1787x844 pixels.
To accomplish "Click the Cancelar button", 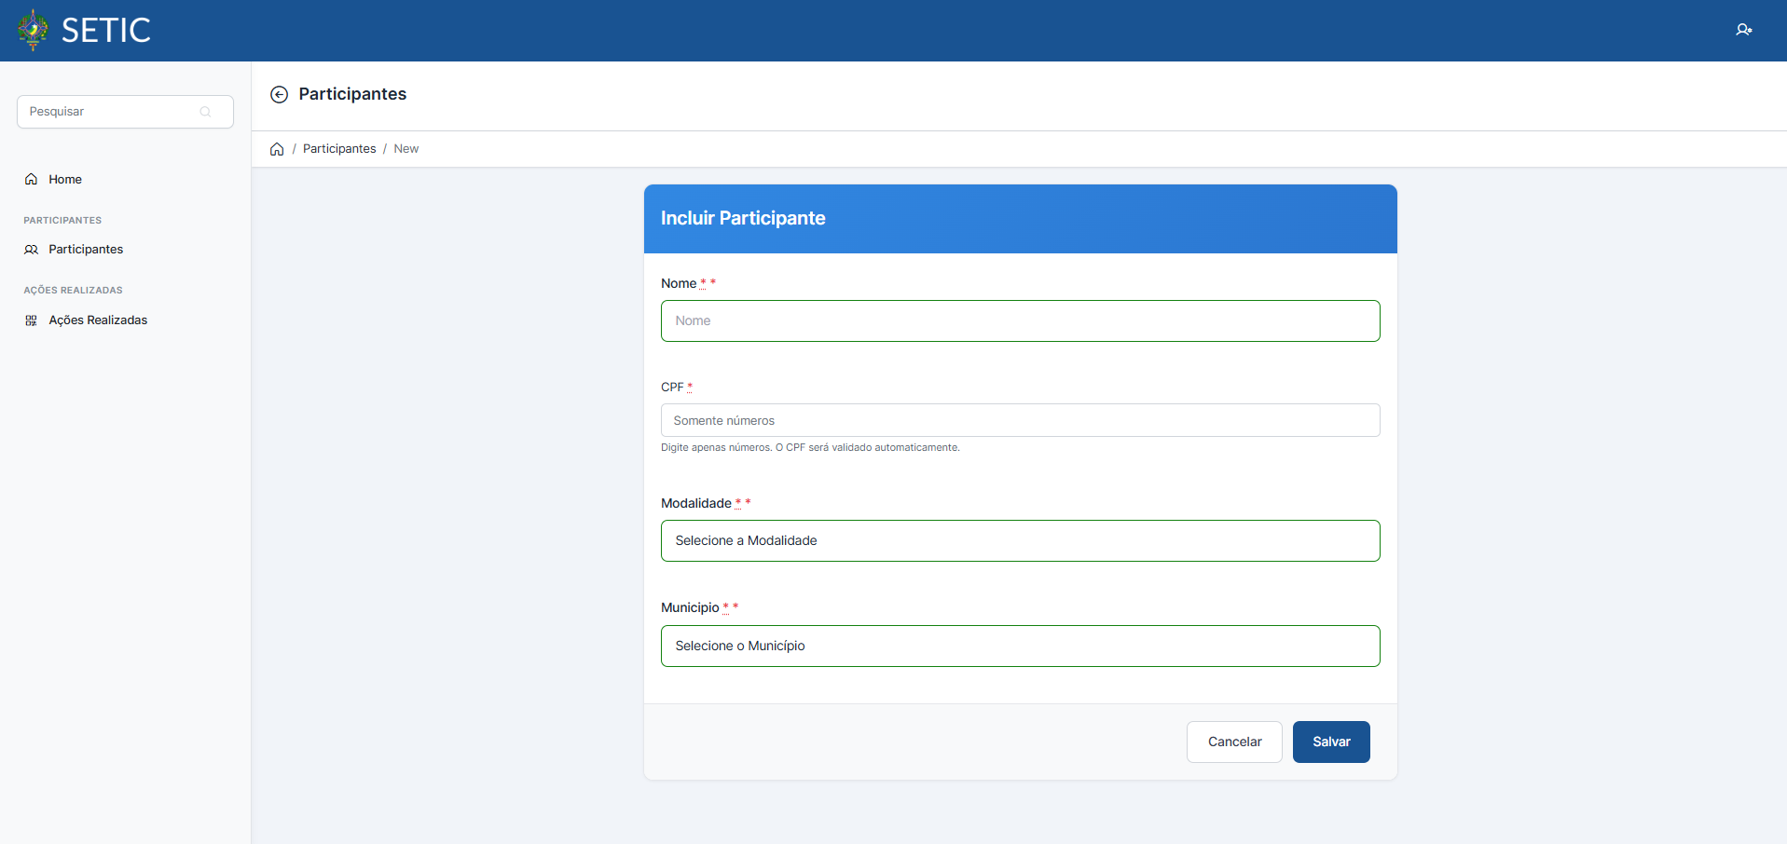I will point(1234,742).
